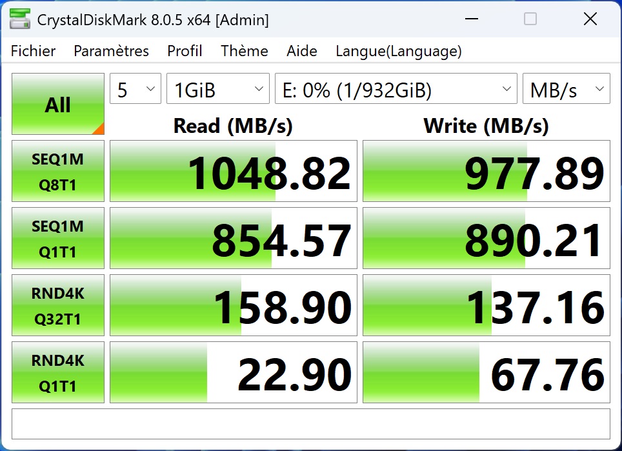The height and width of the screenshot is (451, 622).
Task: Click the CrystalDiskMark app icon in title bar
Action: (x=19, y=19)
